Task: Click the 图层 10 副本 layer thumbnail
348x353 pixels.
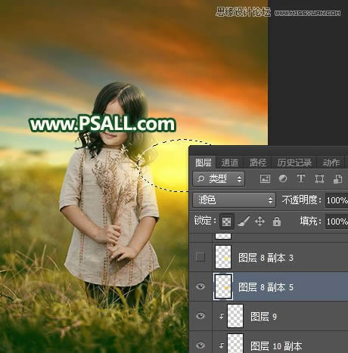Action: tap(235, 343)
